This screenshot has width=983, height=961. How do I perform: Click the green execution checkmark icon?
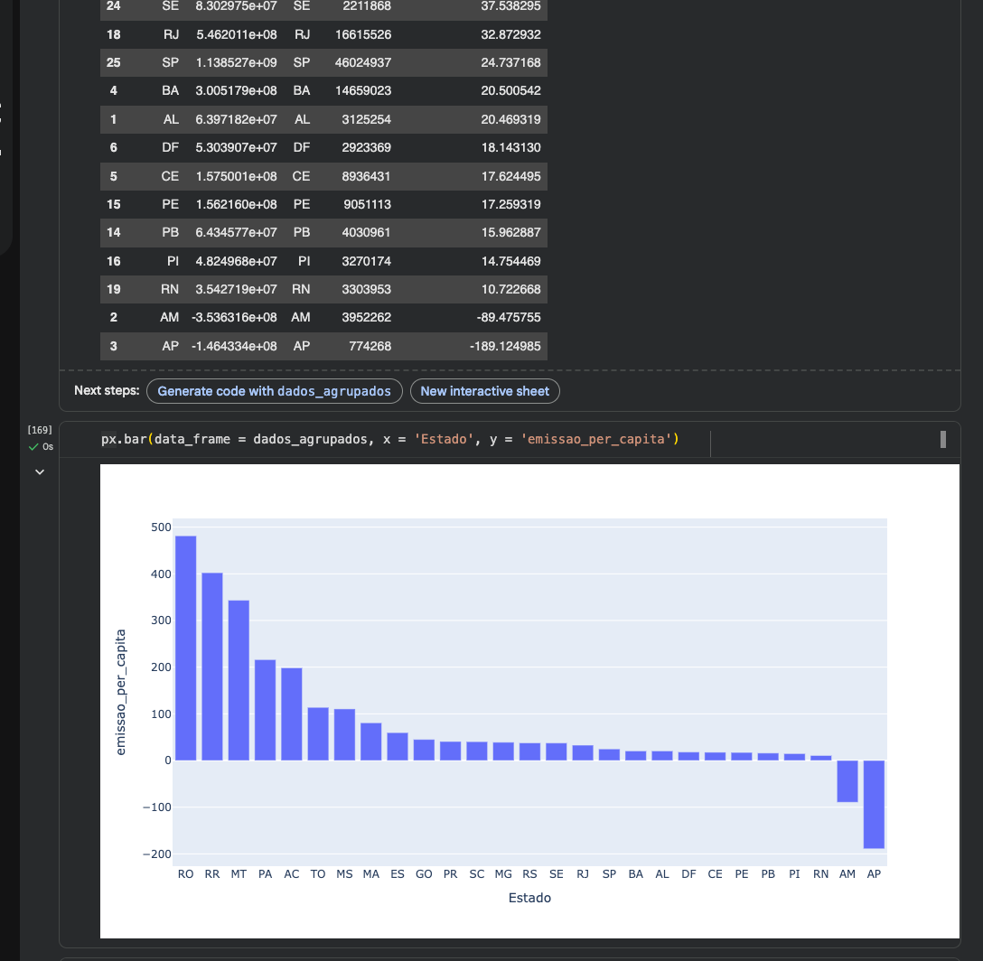click(x=33, y=447)
